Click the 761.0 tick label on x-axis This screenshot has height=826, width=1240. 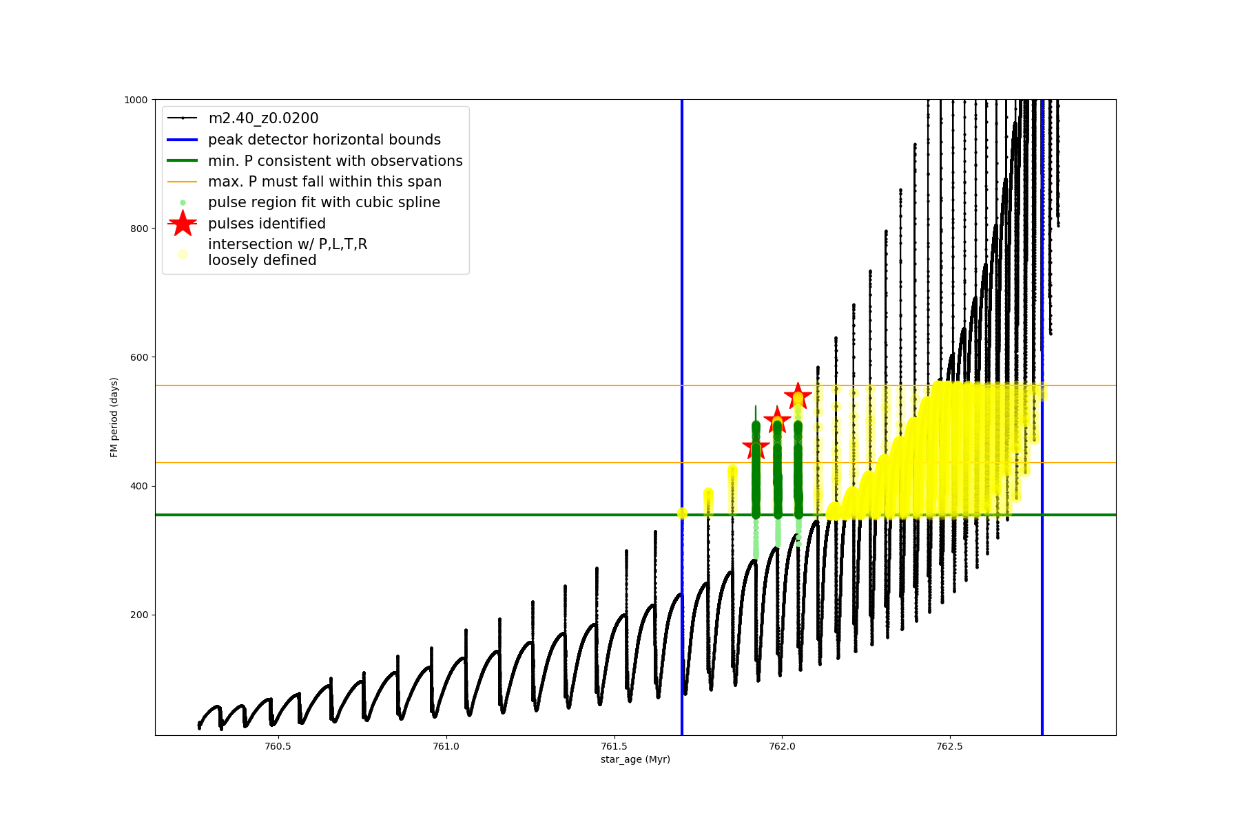446,746
